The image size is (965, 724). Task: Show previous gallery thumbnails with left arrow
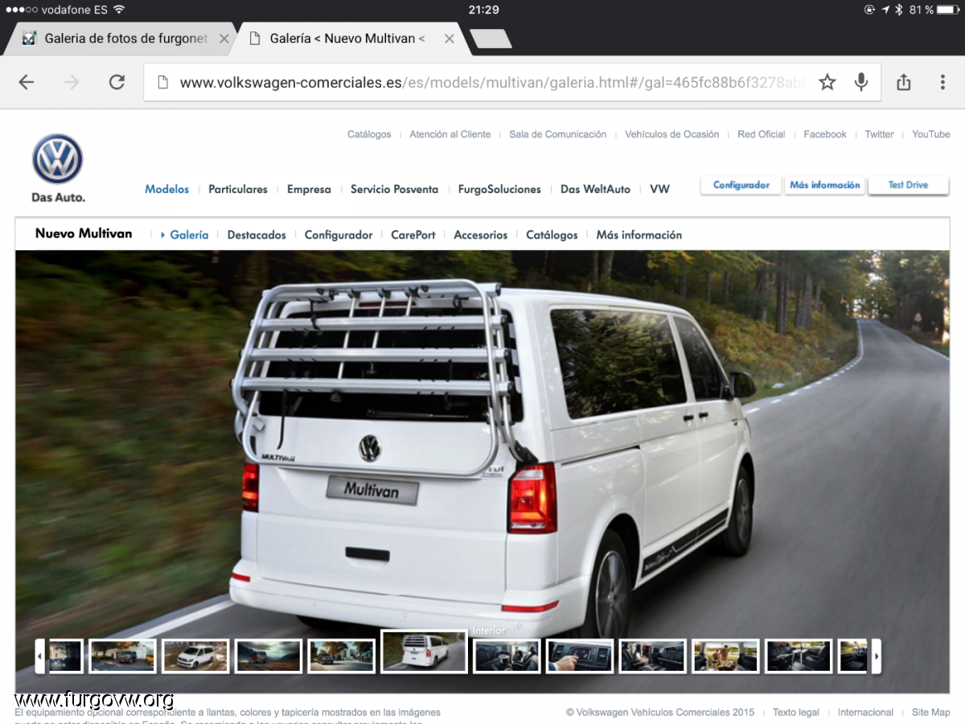pyautogui.click(x=40, y=656)
